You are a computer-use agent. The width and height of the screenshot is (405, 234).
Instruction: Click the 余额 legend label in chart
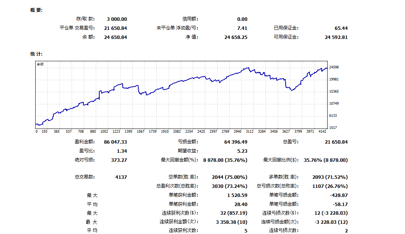click(40, 65)
